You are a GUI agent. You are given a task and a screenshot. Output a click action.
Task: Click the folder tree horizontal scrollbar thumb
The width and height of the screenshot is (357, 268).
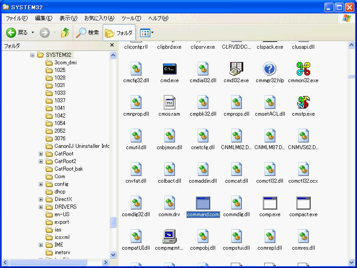[48, 262]
